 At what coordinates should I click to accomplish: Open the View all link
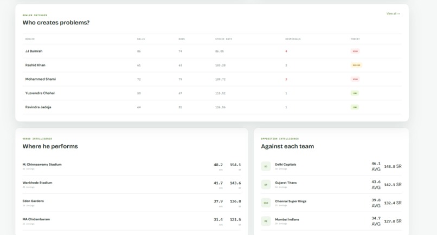click(x=393, y=14)
